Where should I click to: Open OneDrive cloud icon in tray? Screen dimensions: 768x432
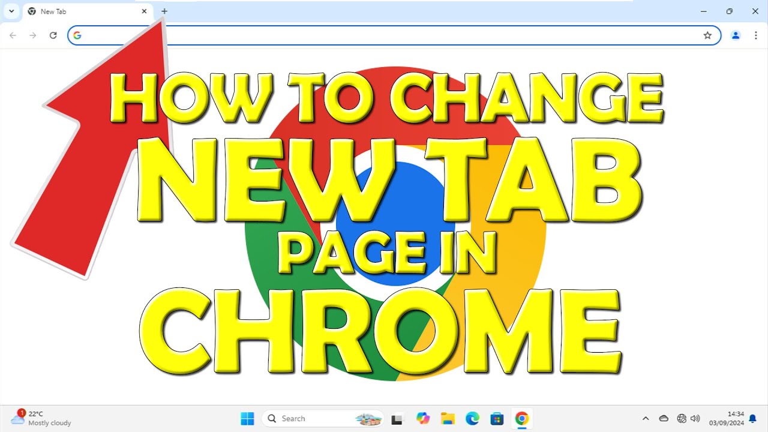[664, 418]
